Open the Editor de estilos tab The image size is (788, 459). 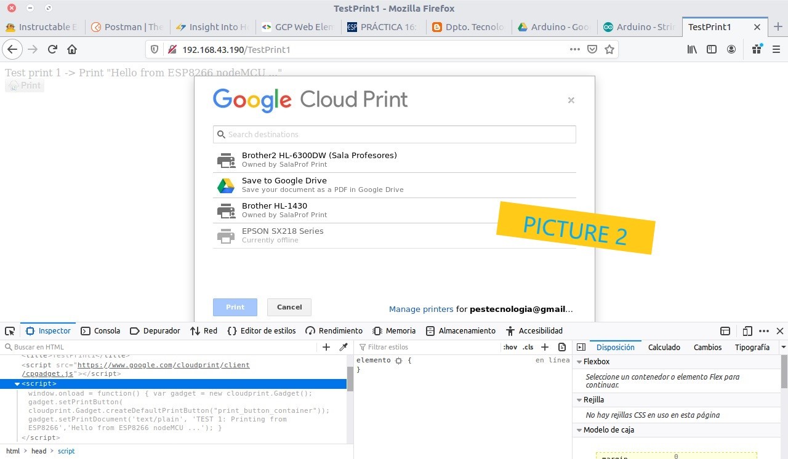[262, 331]
